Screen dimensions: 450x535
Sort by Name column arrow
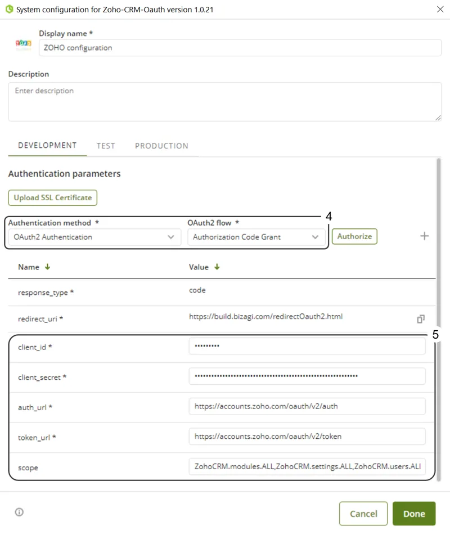click(47, 267)
